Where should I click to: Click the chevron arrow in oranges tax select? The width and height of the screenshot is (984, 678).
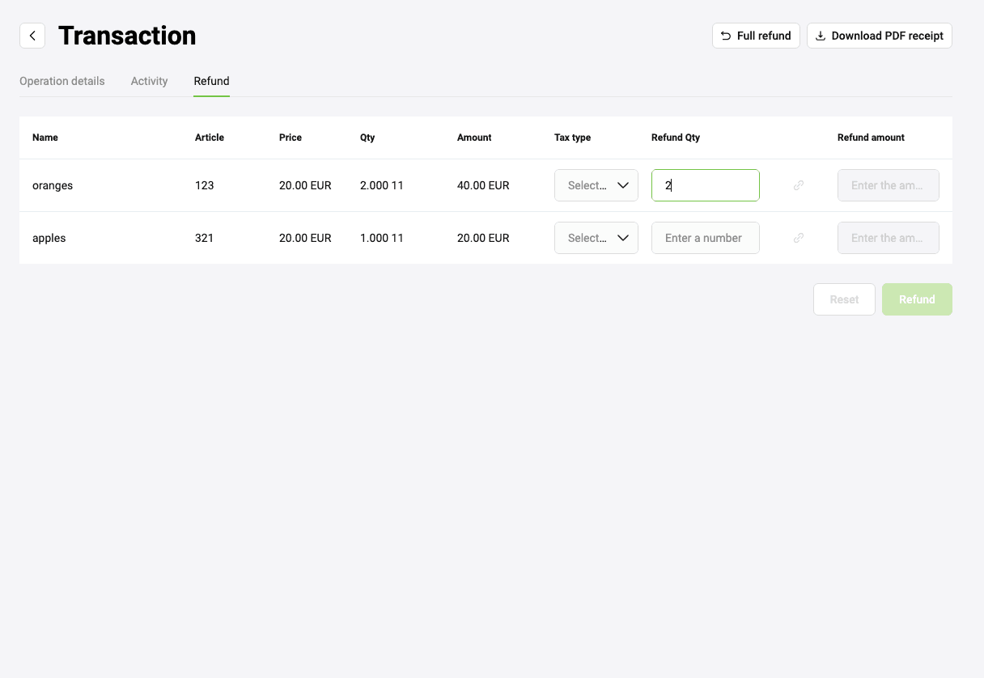[x=623, y=185]
